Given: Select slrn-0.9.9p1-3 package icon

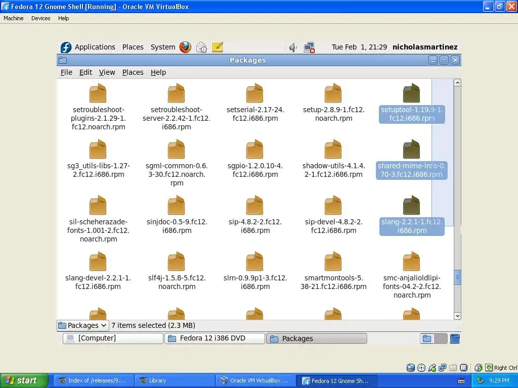Looking at the screenshot, I should (x=255, y=262).
